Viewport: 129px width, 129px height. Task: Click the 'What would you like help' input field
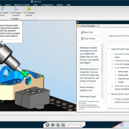(117, 109)
